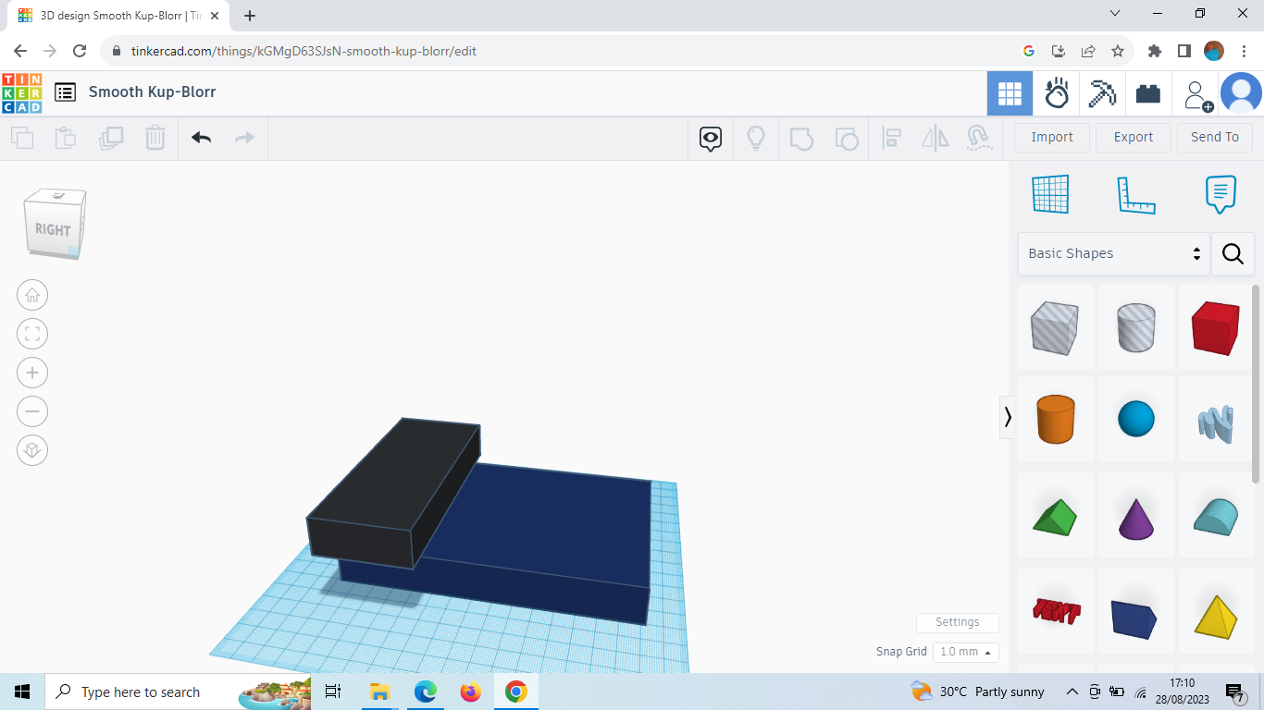The image size is (1264, 710).
Task: Click the Mirror tool icon
Action: pyautogui.click(x=935, y=137)
